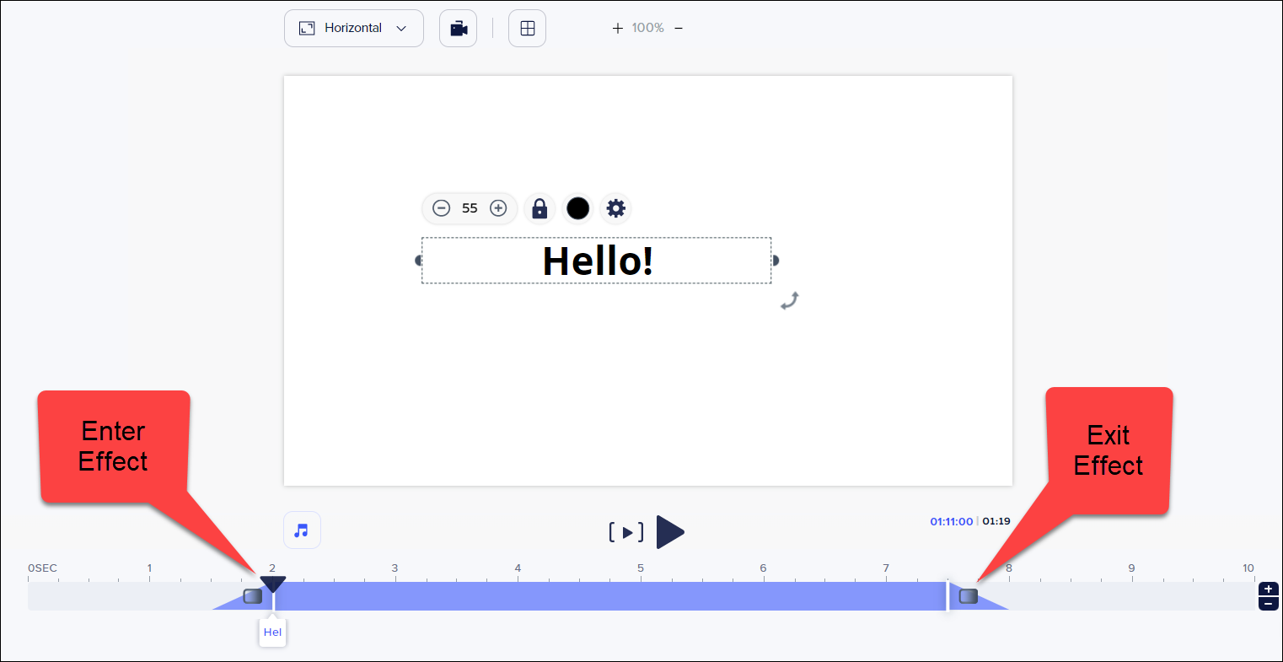Click the rotate handle below the text box
The image size is (1283, 662).
pos(789,300)
